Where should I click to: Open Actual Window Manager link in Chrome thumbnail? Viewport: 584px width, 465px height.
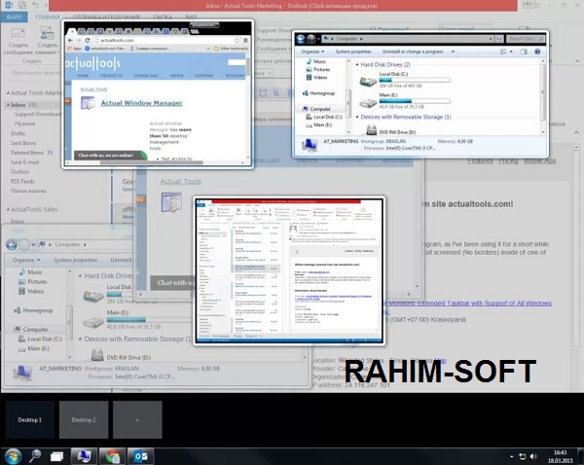(x=141, y=103)
